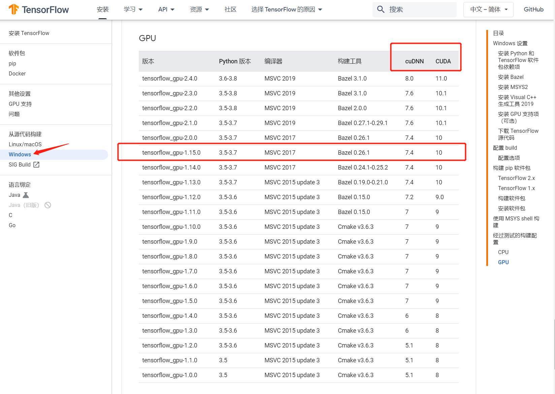
Task: Jump to 配置选项 section
Action: tap(509, 158)
